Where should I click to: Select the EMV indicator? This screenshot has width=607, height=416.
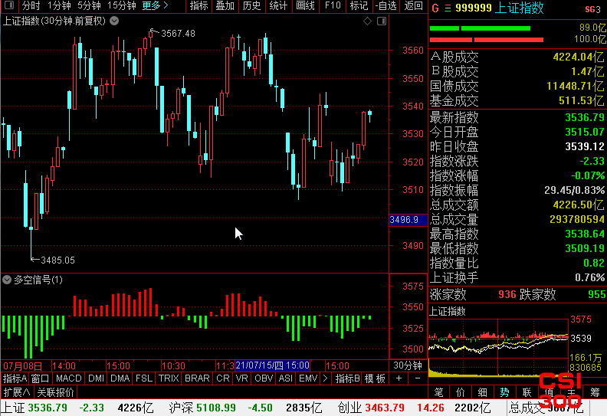(308, 378)
